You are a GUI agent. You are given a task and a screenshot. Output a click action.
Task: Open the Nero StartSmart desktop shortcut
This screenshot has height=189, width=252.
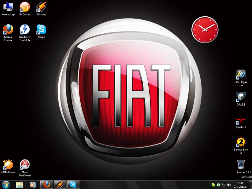(x=25, y=165)
